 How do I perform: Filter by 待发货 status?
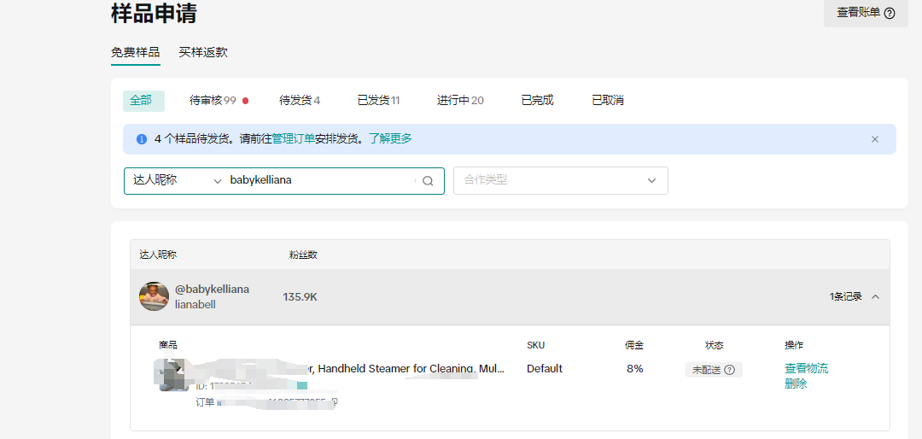299,101
